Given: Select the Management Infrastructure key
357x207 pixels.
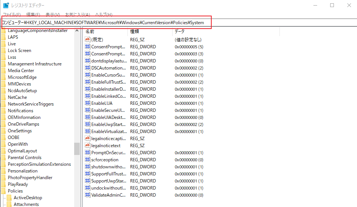Looking at the screenshot, I should point(35,64).
